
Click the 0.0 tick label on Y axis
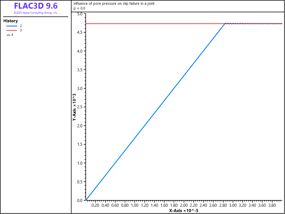[x=80, y=200]
